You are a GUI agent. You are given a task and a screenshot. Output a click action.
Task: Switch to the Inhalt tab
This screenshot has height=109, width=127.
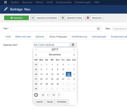coord(8,37)
